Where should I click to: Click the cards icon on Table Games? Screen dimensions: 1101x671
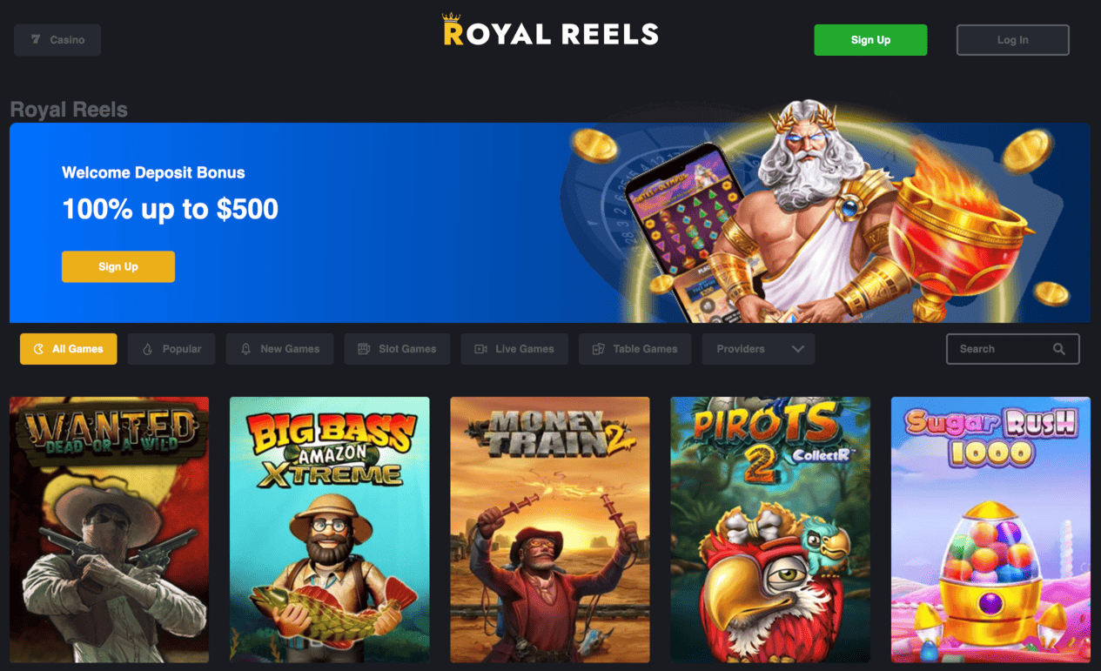point(598,349)
